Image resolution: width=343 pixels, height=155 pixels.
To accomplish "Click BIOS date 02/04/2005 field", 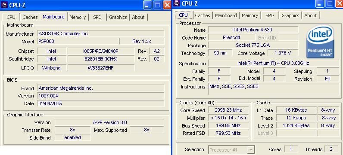I will click(101, 103).
